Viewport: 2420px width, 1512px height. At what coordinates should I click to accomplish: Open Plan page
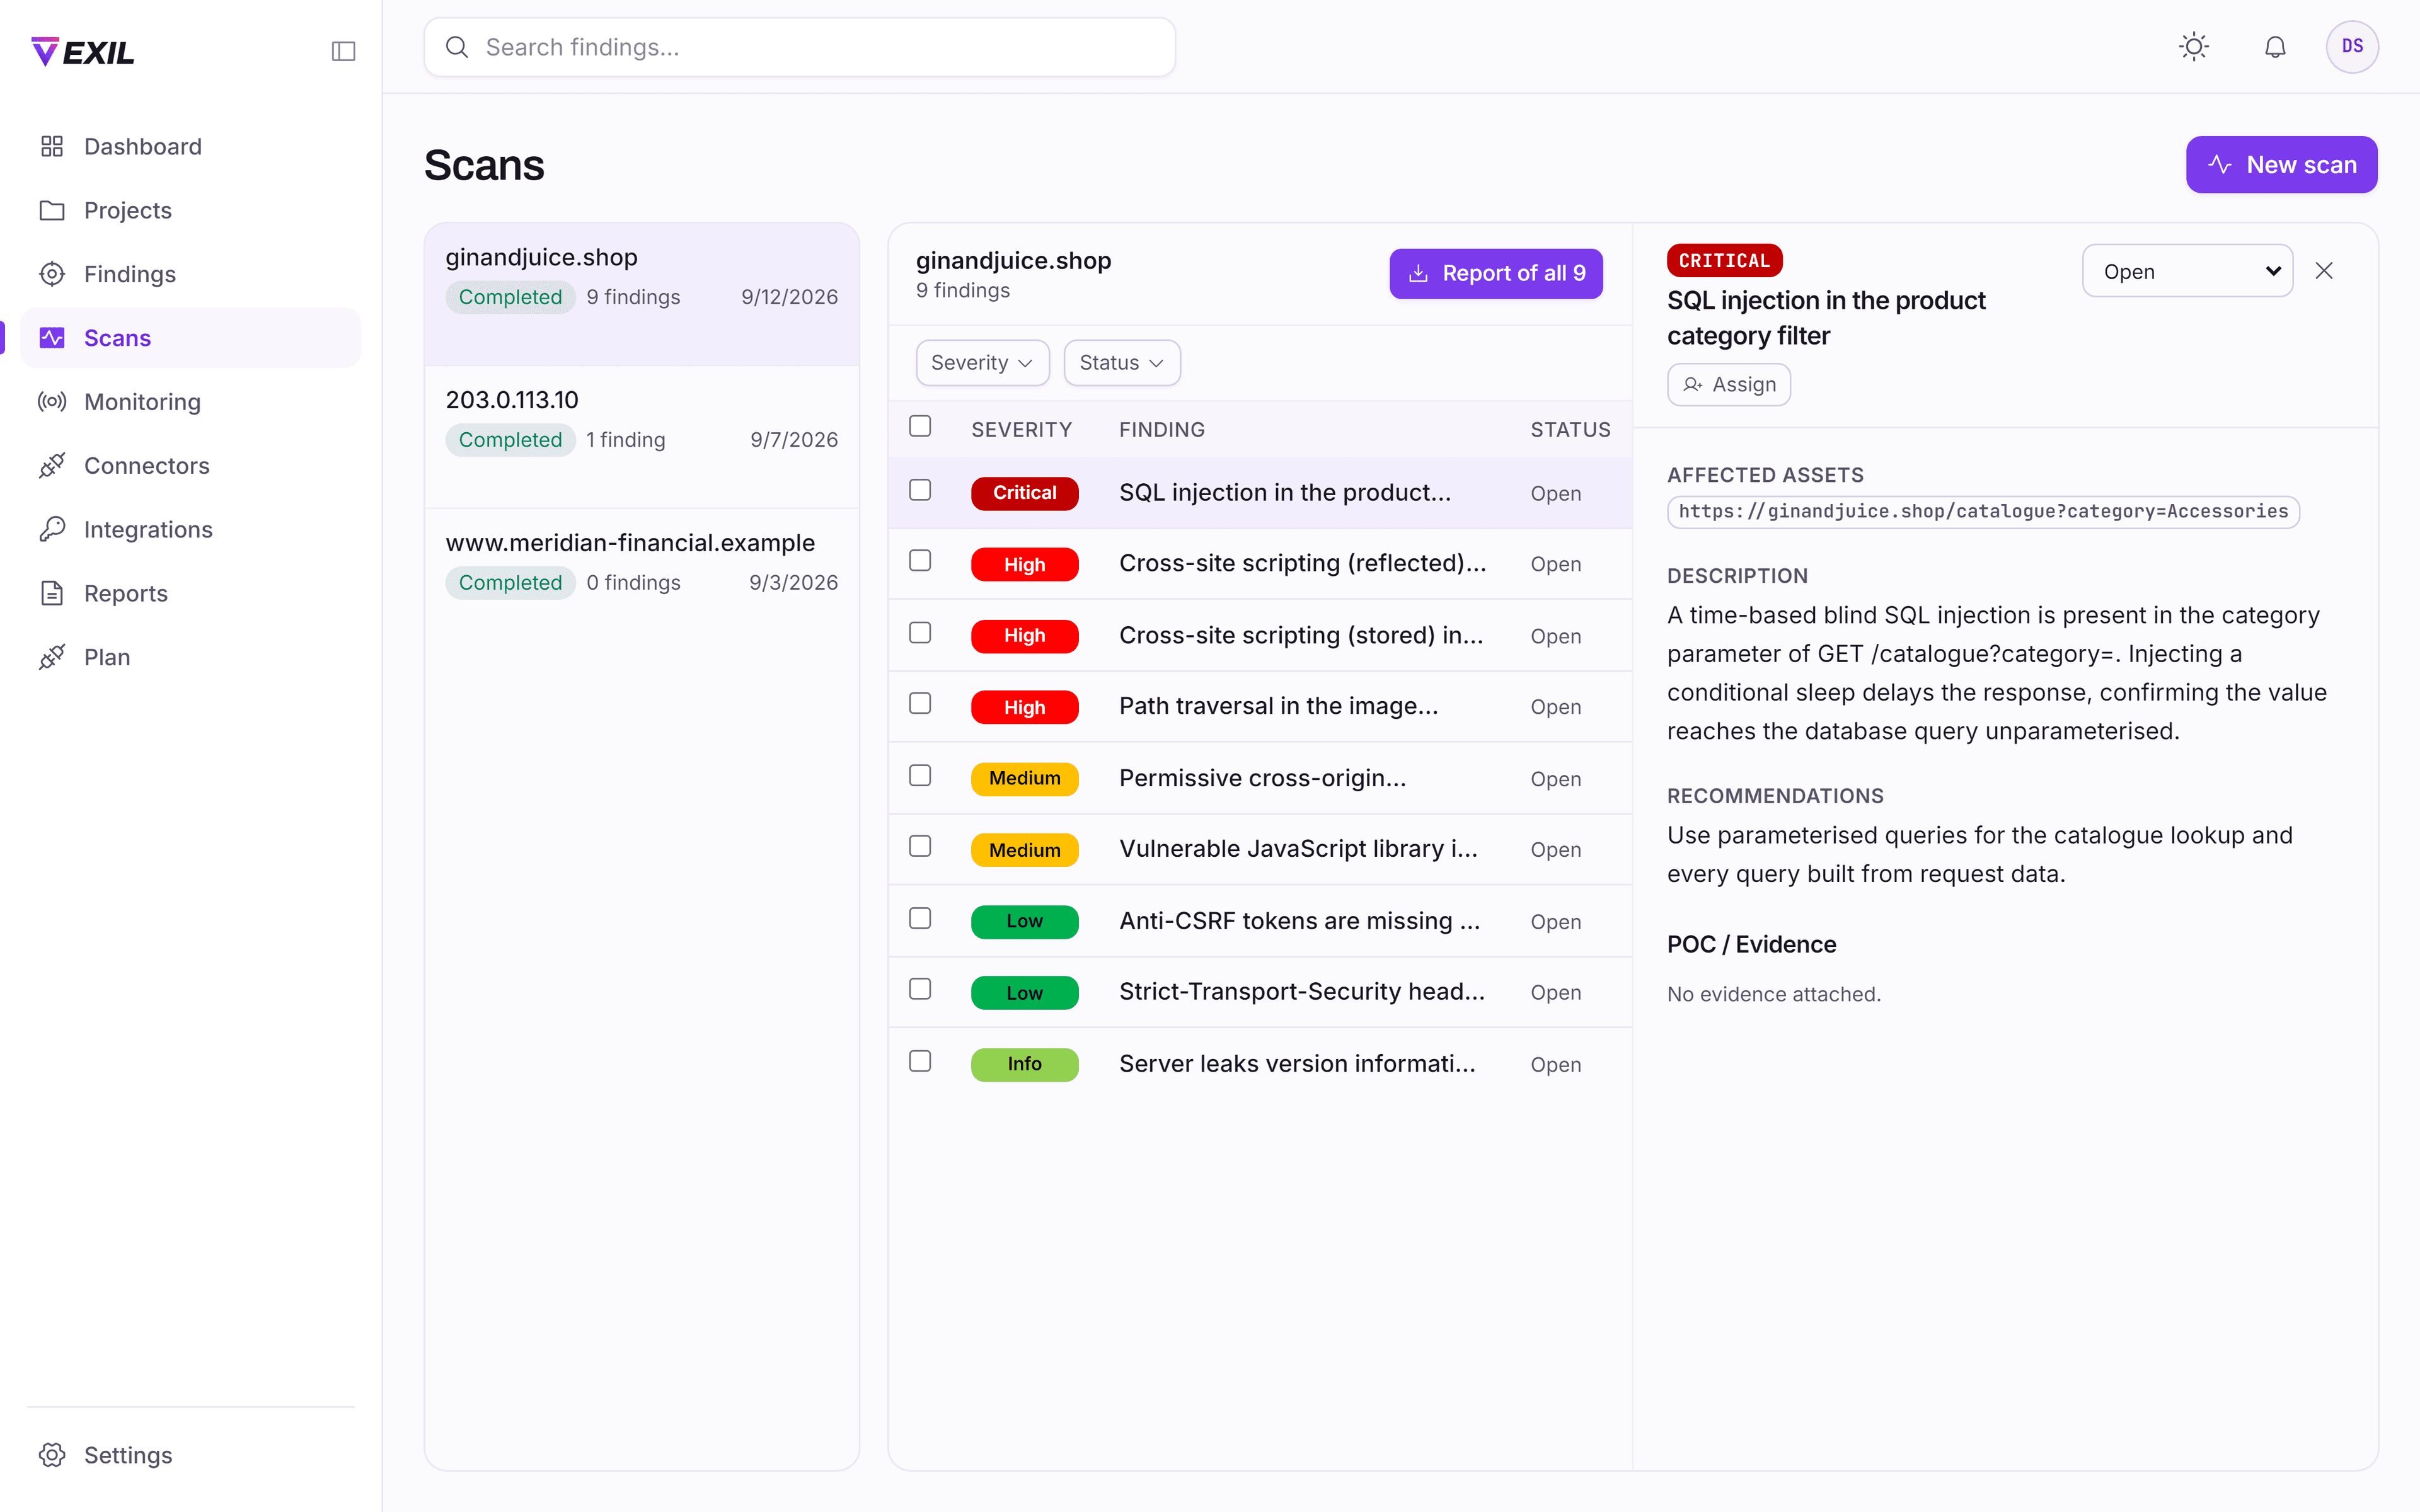pos(190,657)
